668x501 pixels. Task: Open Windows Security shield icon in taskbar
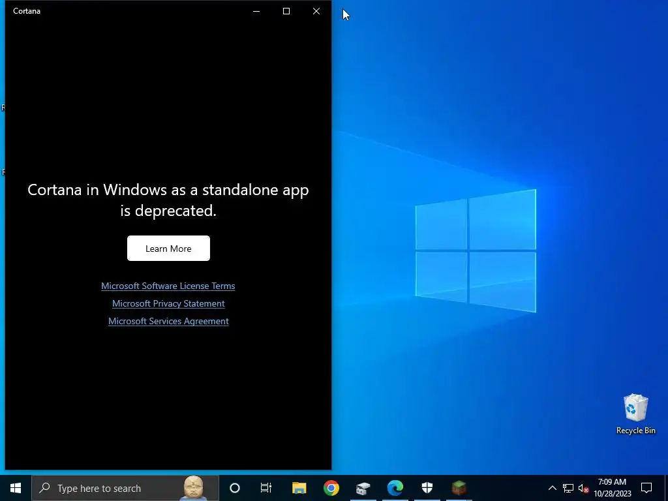click(427, 488)
